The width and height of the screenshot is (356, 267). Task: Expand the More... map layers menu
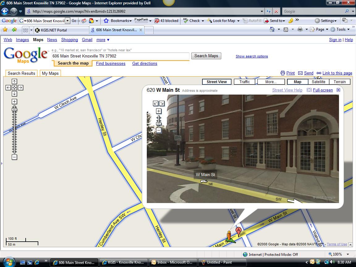[x=271, y=82]
